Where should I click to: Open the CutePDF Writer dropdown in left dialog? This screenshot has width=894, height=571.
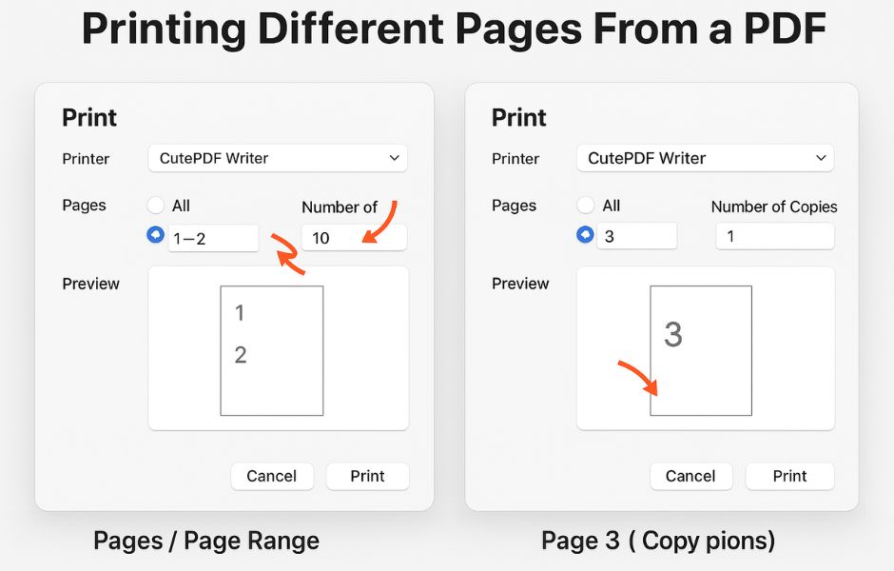coord(278,158)
